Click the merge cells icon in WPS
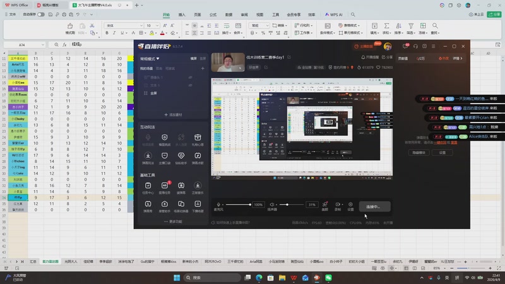The width and height of the screenshot is (505, 284). pyautogui.click(x=238, y=26)
